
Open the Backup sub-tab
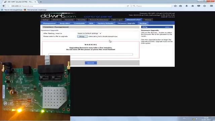[x=143, y=23]
